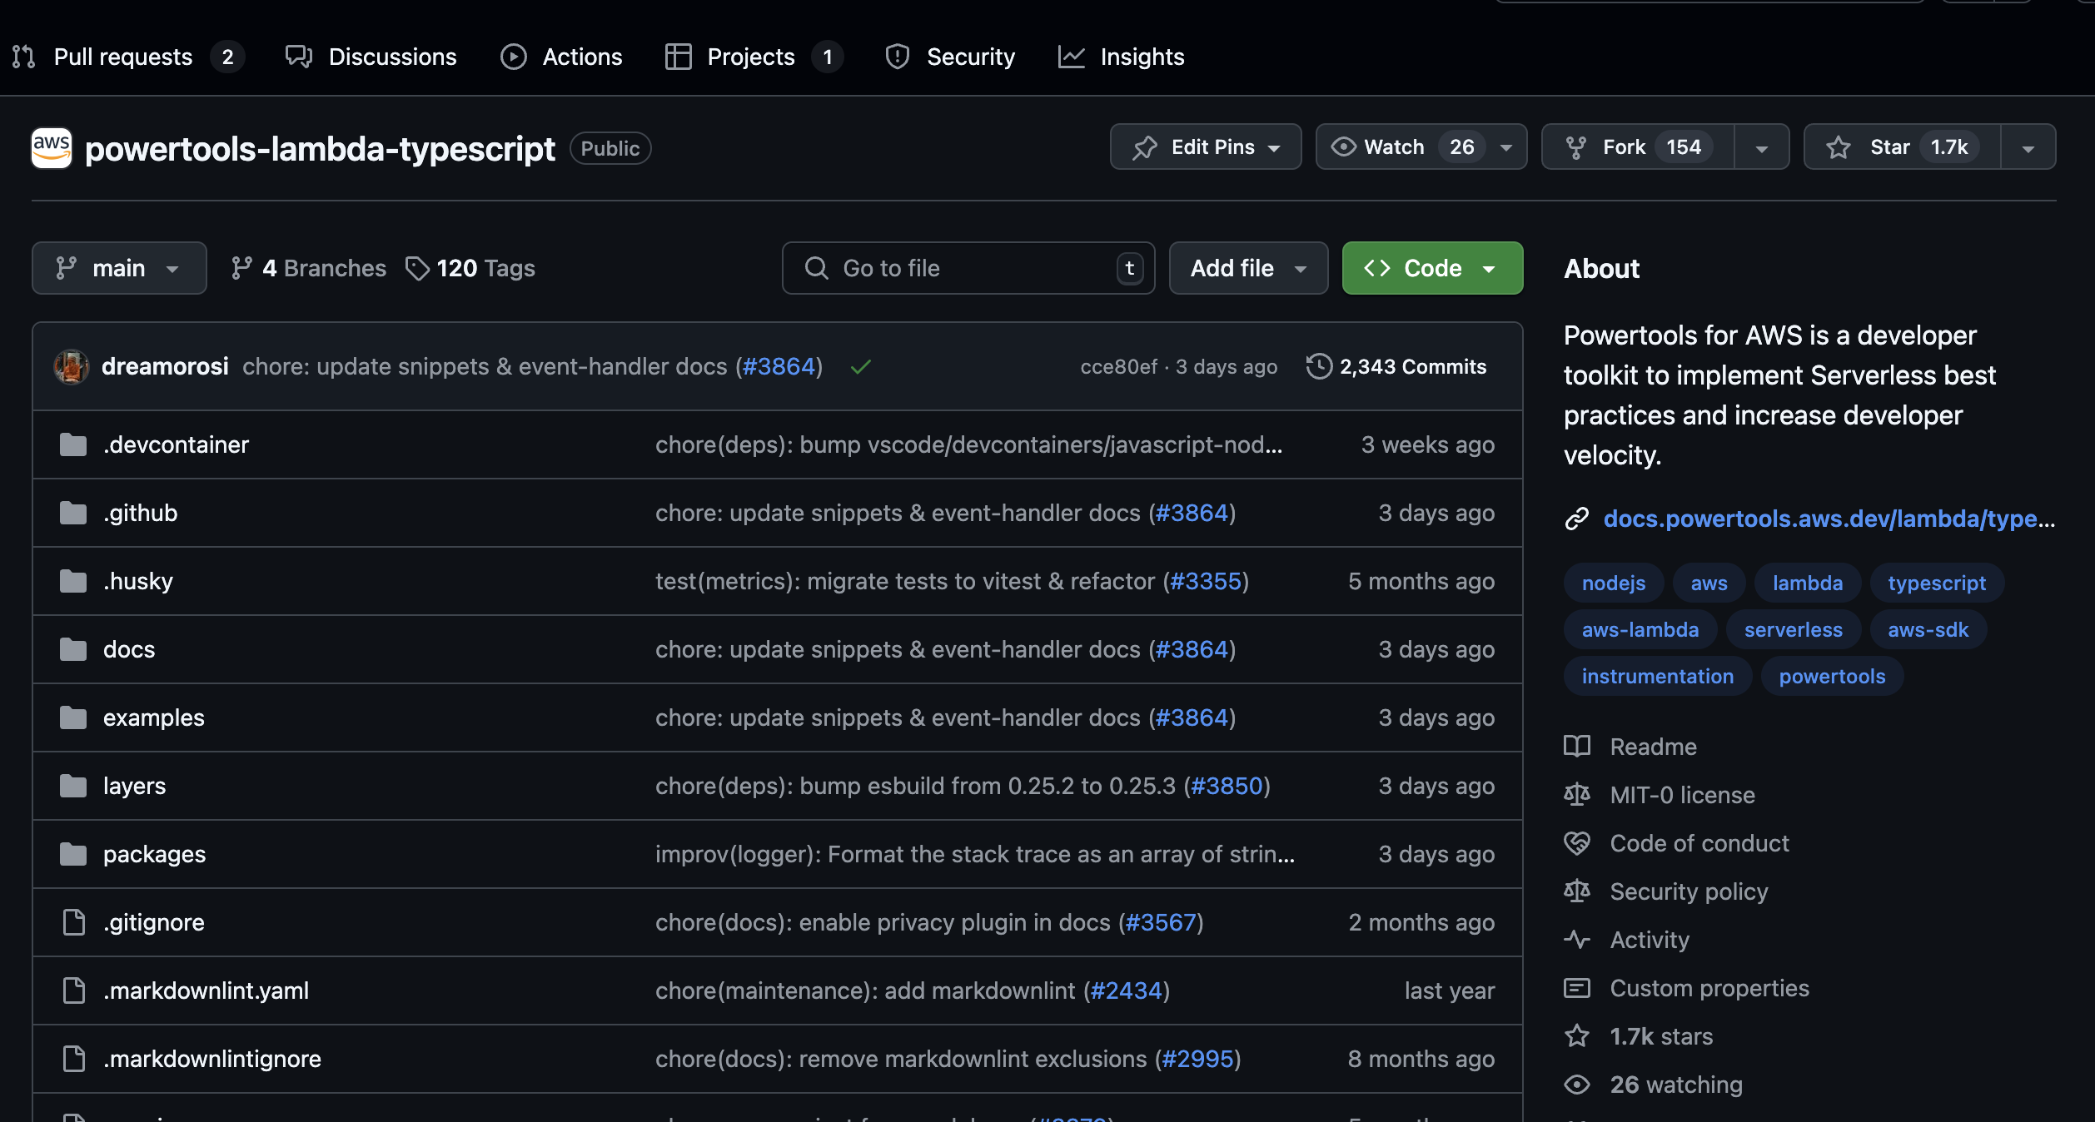Open the Pull requests tab
Viewport: 2095px width, 1122px height.
click(x=128, y=57)
